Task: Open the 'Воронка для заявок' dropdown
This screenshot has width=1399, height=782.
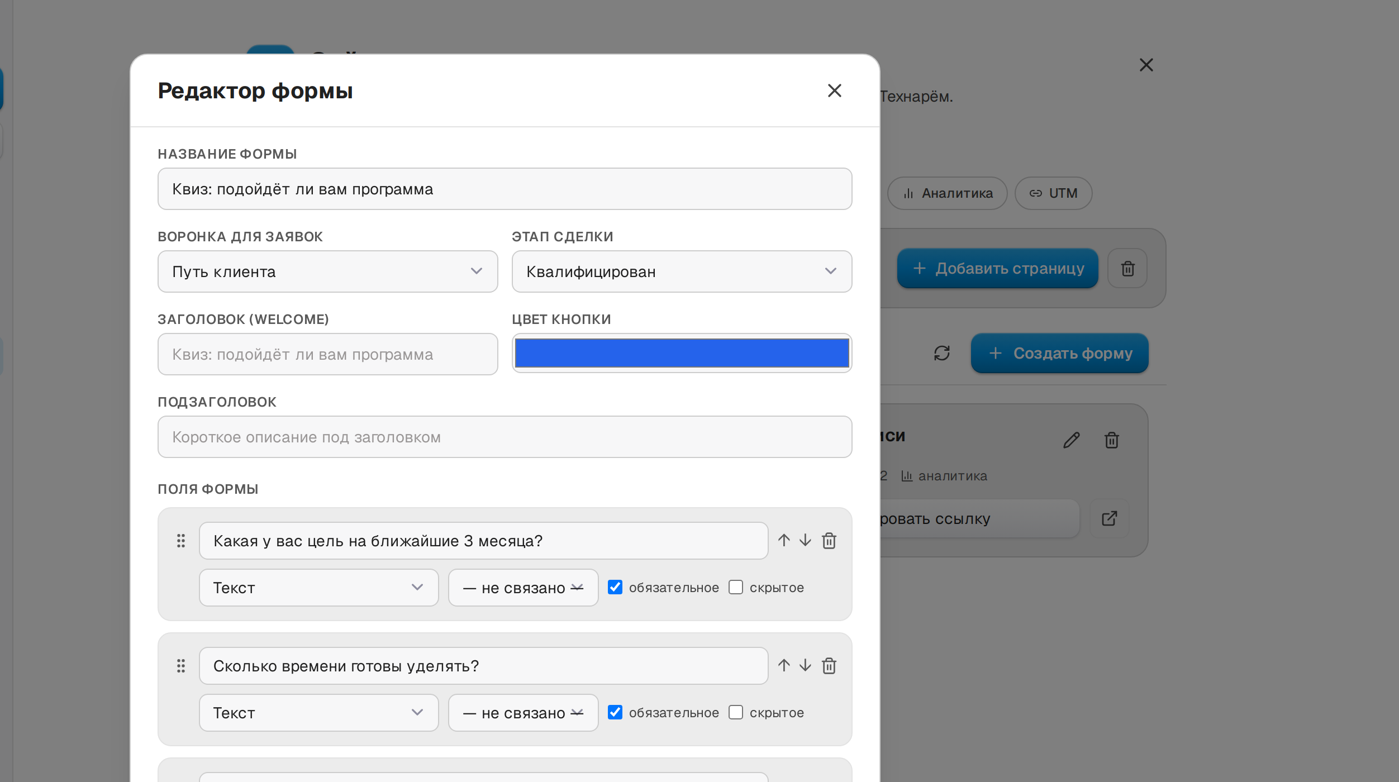Action: tap(328, 271)
